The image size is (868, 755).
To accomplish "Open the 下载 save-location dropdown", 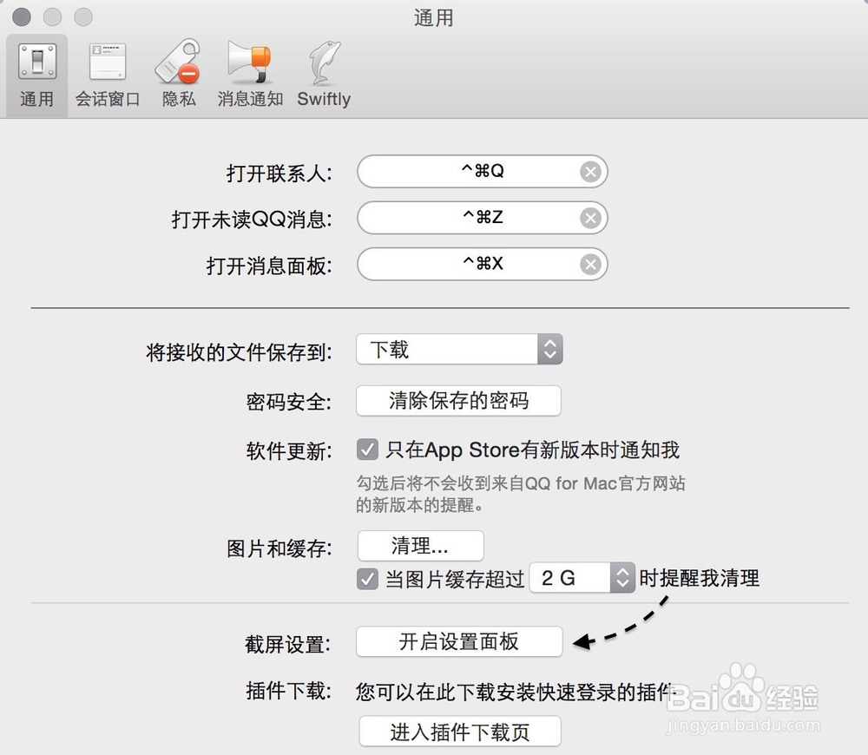I will pos(459,349).
